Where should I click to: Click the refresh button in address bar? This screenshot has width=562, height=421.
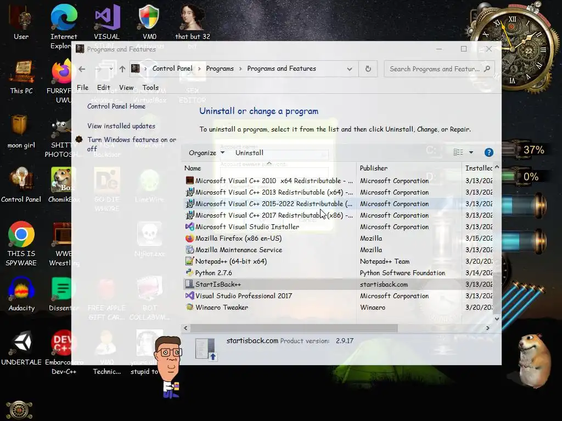tap(368, 69)
